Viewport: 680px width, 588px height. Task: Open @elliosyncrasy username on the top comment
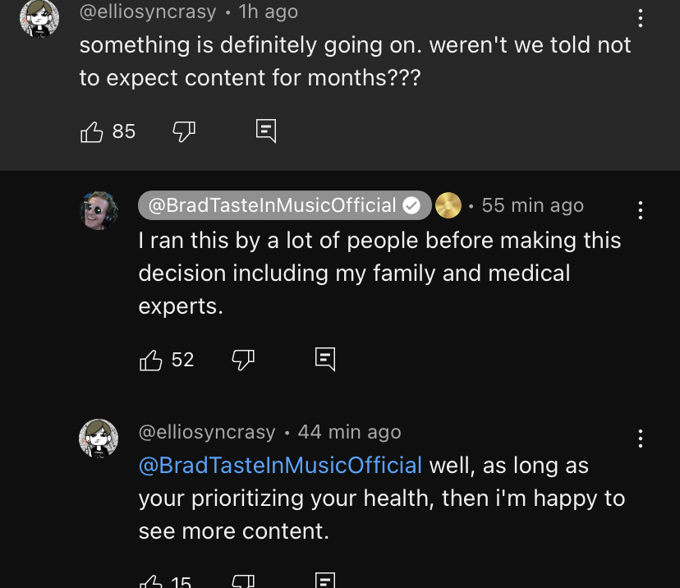click(148, 11)
